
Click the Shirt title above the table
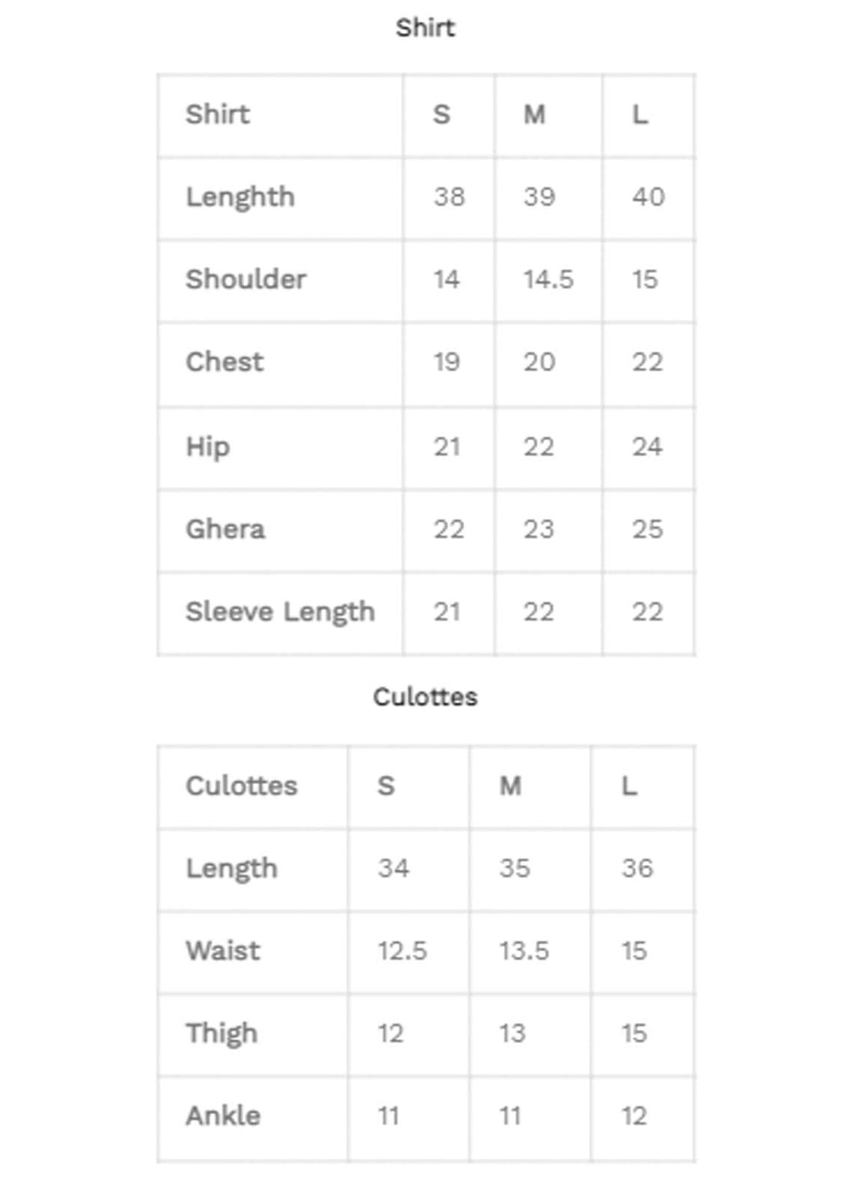[425, 28]
